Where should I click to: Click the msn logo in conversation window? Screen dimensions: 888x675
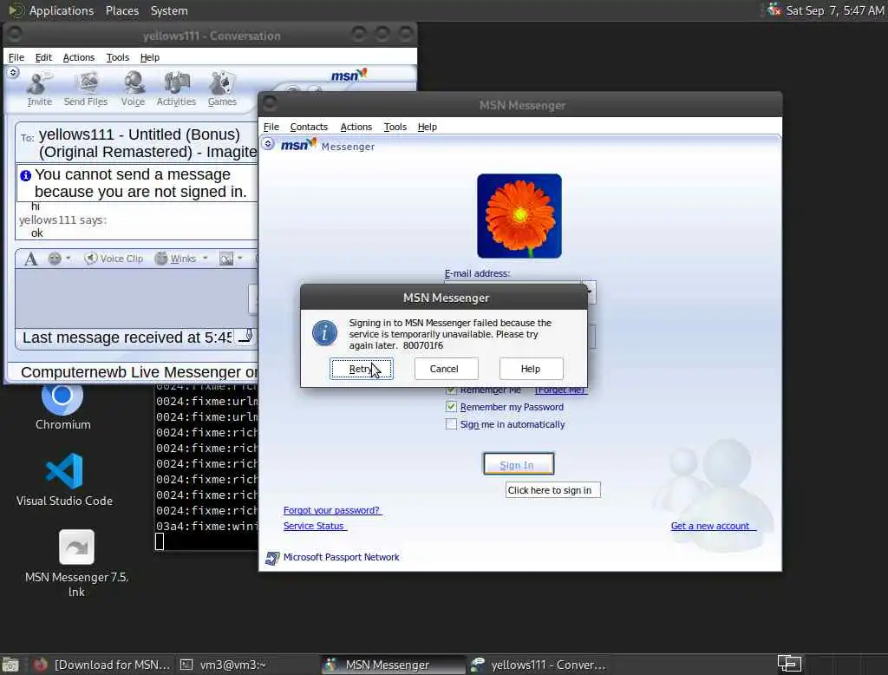(349, 75)
